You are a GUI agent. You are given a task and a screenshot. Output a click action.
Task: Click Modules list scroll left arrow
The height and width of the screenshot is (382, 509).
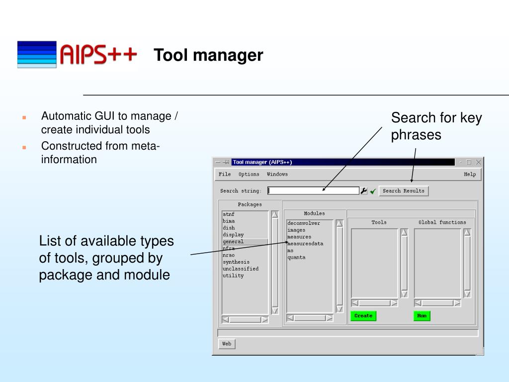point(290,318)
